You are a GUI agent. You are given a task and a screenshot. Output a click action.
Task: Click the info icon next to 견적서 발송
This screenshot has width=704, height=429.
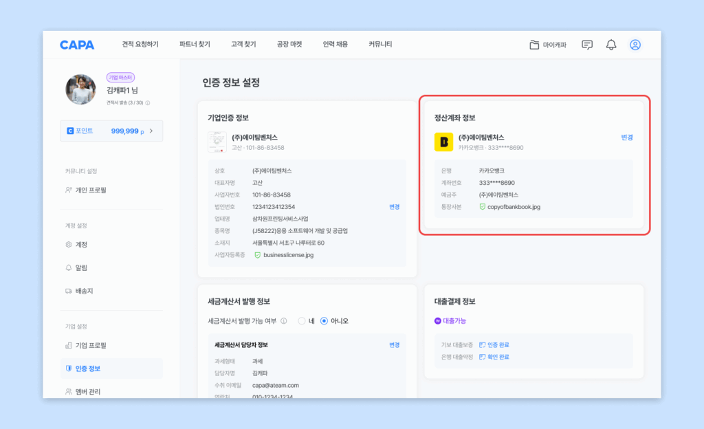[148, 102]
